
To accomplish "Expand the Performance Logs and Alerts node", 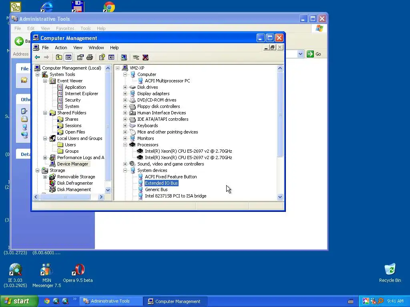I will (x=45, y=157).
